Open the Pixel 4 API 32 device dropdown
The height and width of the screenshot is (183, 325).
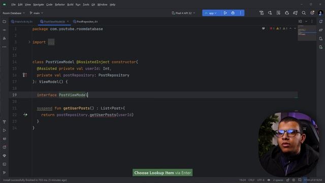click(x=183, y=13)
